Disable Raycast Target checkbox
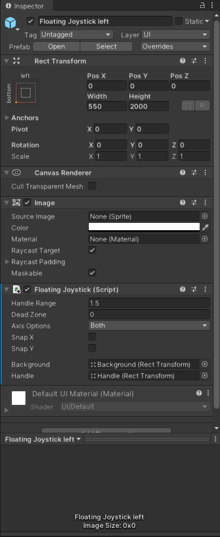Viewport: 220px width, 537px height. [92, 250]
